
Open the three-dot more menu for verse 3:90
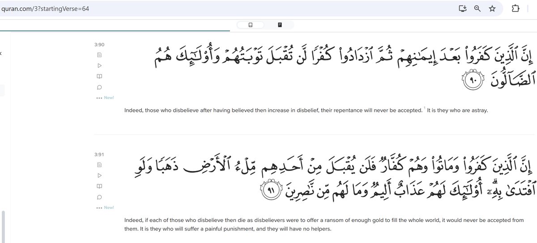coord(99,98)
